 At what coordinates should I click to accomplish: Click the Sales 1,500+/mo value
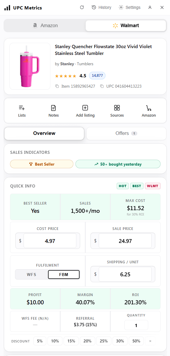coord(85,211)
